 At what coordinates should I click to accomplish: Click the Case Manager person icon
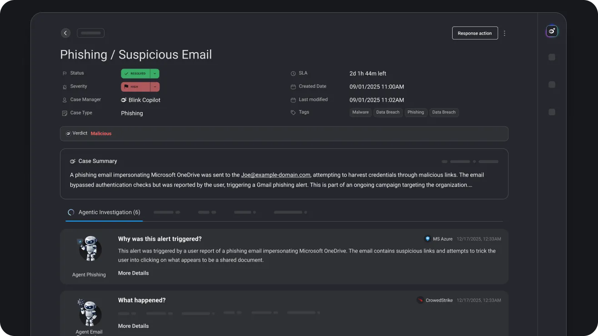(x=65, y=100)
